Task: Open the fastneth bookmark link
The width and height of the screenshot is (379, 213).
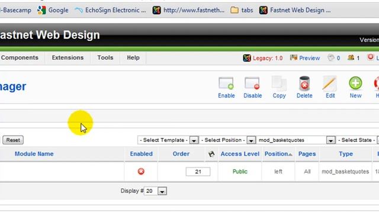Action: 188,10
